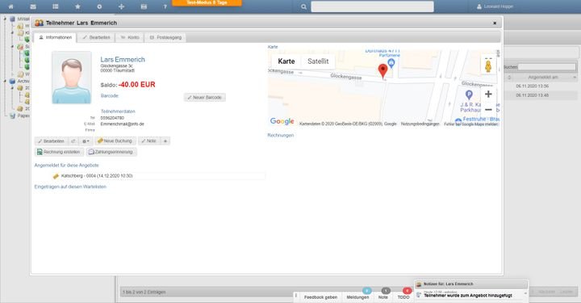The width and height of the screenshot is (581, 303).
Task: Open the mail envelope icon
Action: (33, 6)
